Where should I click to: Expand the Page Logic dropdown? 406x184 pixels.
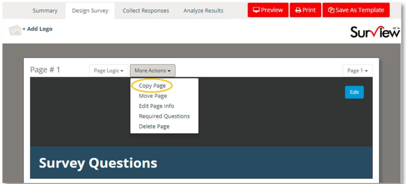108,71
